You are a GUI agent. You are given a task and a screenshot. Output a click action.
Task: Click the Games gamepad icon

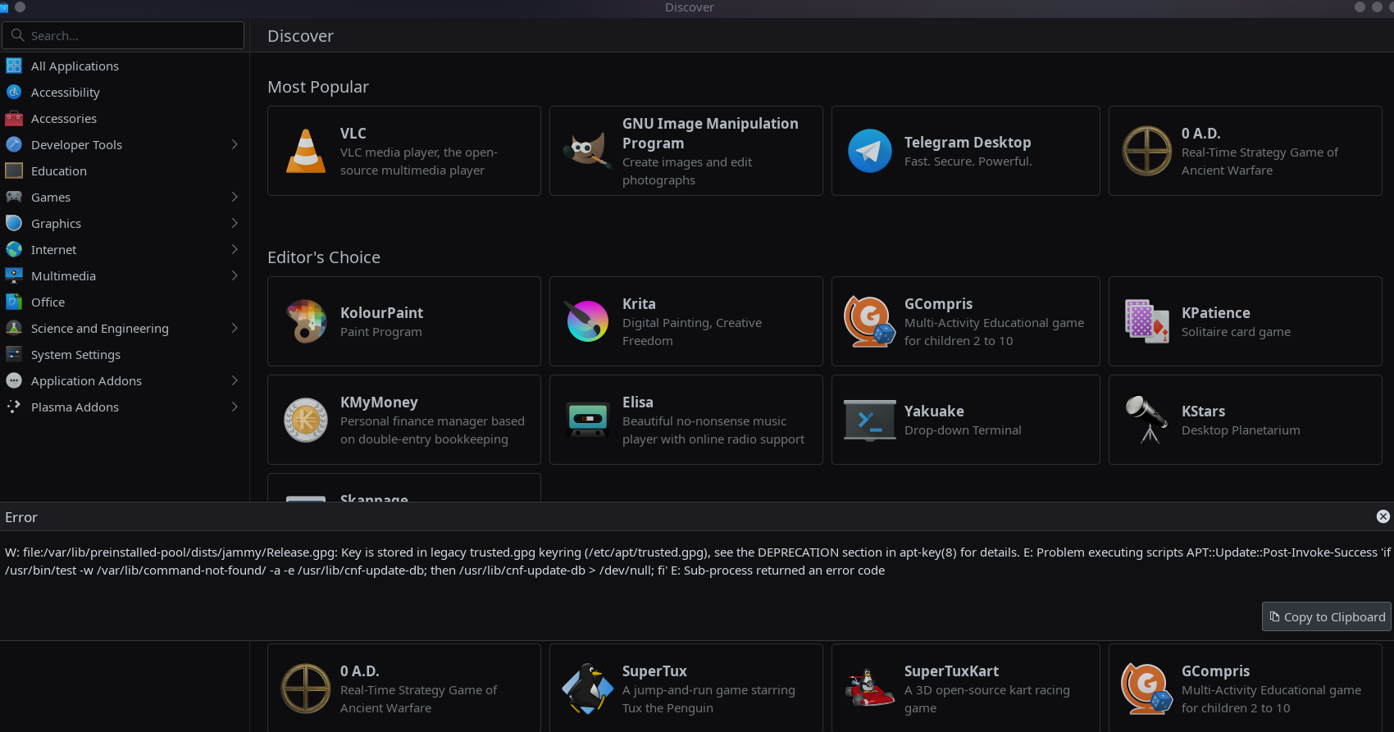[x=14, y=197]
